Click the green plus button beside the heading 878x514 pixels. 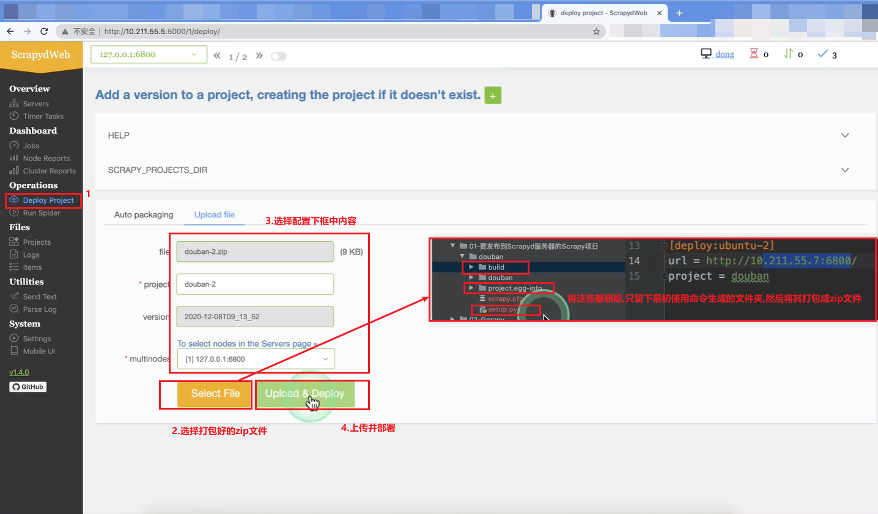[493, 95]
